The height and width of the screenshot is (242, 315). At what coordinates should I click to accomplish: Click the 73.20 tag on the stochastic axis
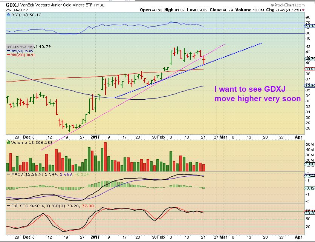(x=310, y=213)
